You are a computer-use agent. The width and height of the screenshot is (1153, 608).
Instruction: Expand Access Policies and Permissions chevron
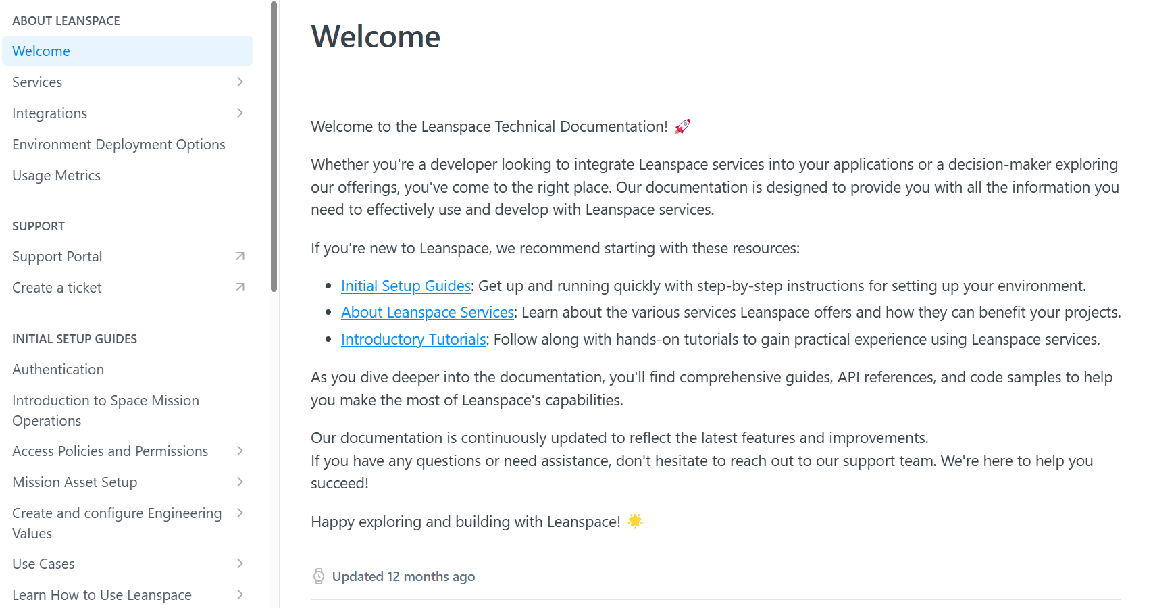coord(240,451)
